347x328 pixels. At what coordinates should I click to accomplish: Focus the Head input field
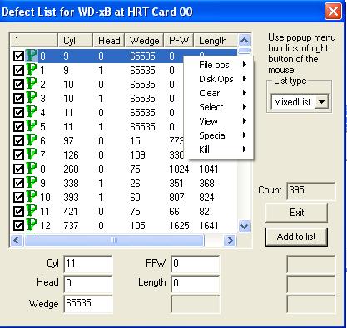[x=88, y=284]
